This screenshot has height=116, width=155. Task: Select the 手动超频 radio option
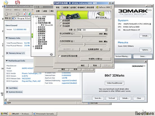[x=61, y=26]
